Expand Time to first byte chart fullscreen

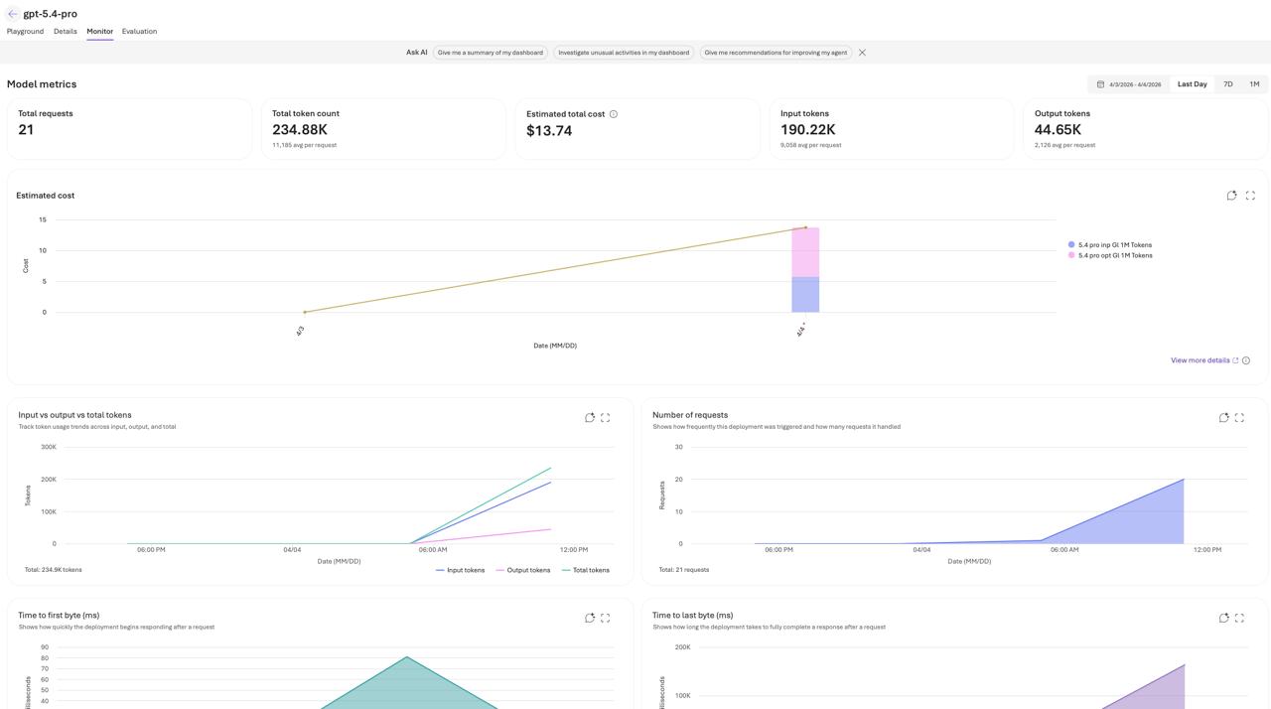click(605, 618)
